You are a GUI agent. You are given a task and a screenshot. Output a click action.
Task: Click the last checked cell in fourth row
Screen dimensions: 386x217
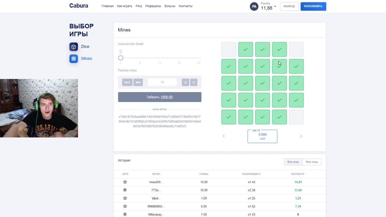(296, 100)
